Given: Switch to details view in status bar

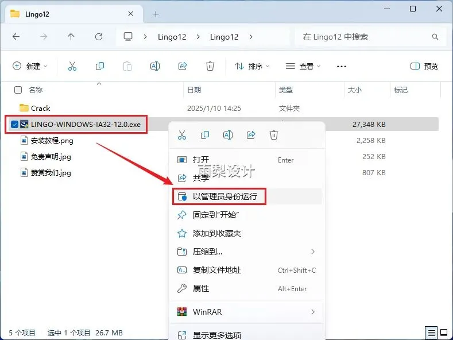Looking at the screenshot, I should [x=431, y=333].
